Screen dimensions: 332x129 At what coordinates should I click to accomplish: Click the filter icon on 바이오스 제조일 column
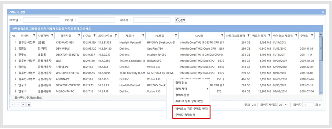(296, 36)
